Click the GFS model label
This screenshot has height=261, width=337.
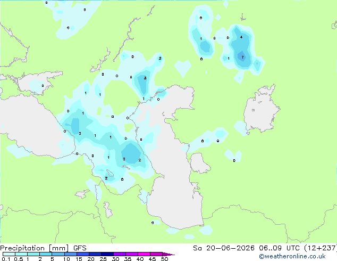tap(80, 248)
